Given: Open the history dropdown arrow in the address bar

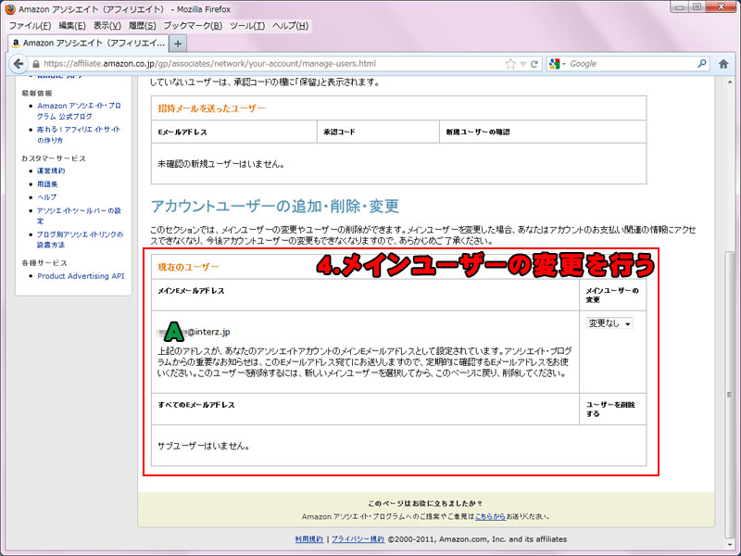Looking at the screenshot, I should (x=523, y=64).
